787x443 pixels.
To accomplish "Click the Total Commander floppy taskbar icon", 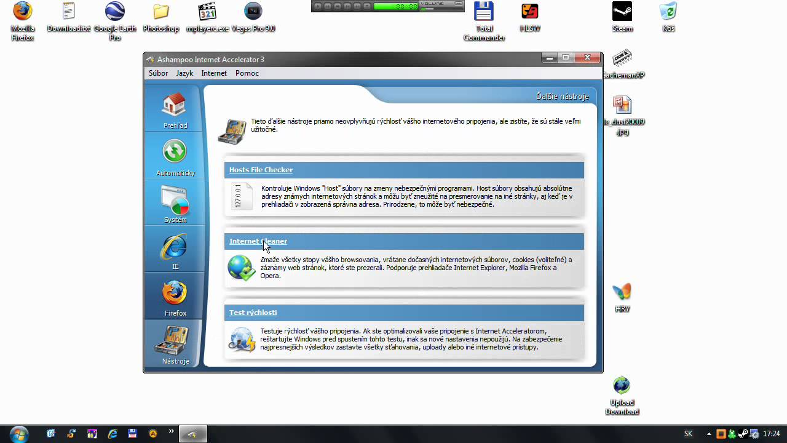I will [132, 434].
